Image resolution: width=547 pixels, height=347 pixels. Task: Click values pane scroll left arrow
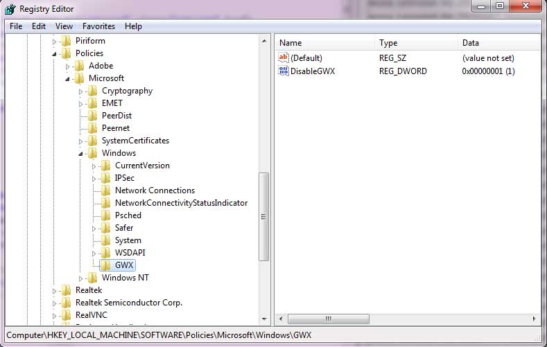tap(281, 319)
